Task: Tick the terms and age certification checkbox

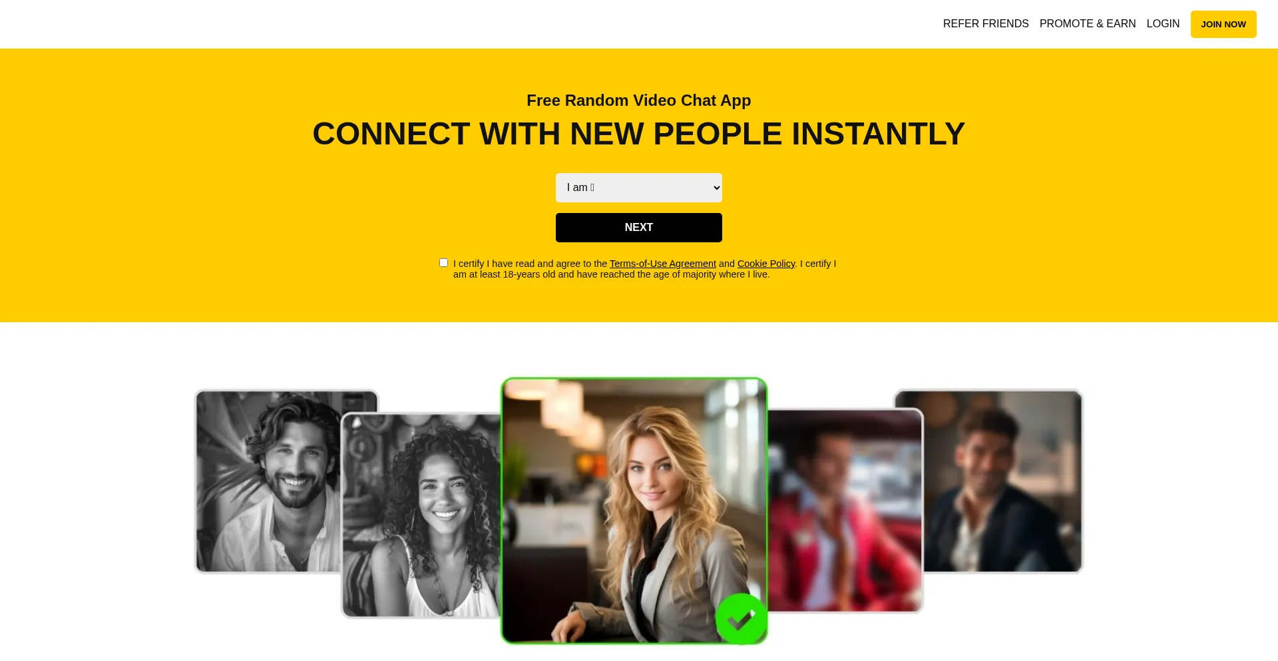Action: pos(443,263)
